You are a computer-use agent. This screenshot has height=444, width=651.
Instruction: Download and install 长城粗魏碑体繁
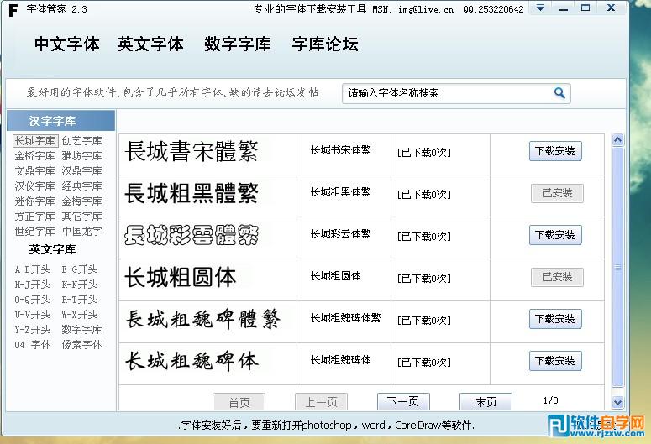click(x=555, y=319)
